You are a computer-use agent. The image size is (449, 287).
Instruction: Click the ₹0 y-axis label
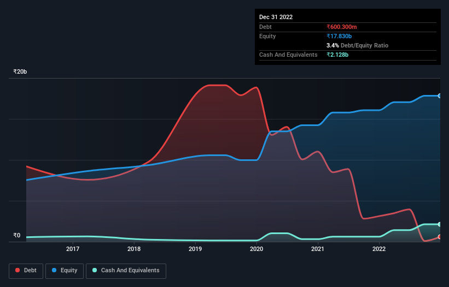(17, 235)
